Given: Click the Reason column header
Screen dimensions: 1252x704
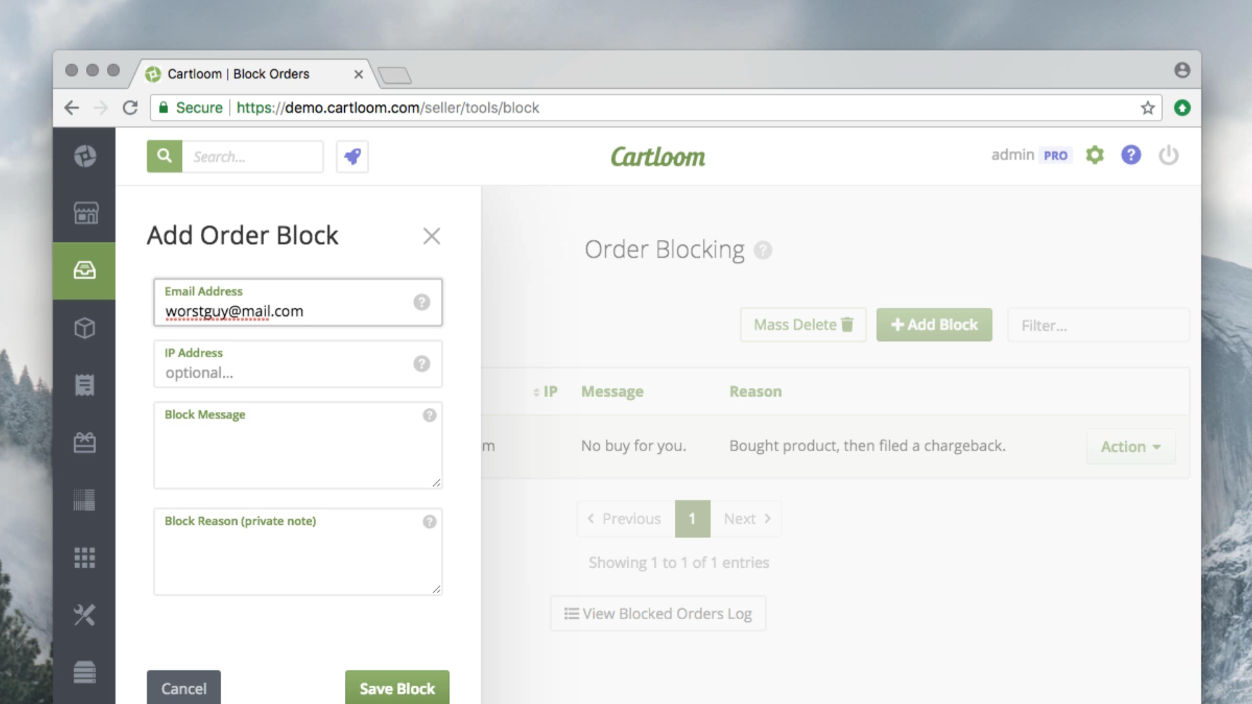Looking at the screenshot, I should click(x=756, y=392).
